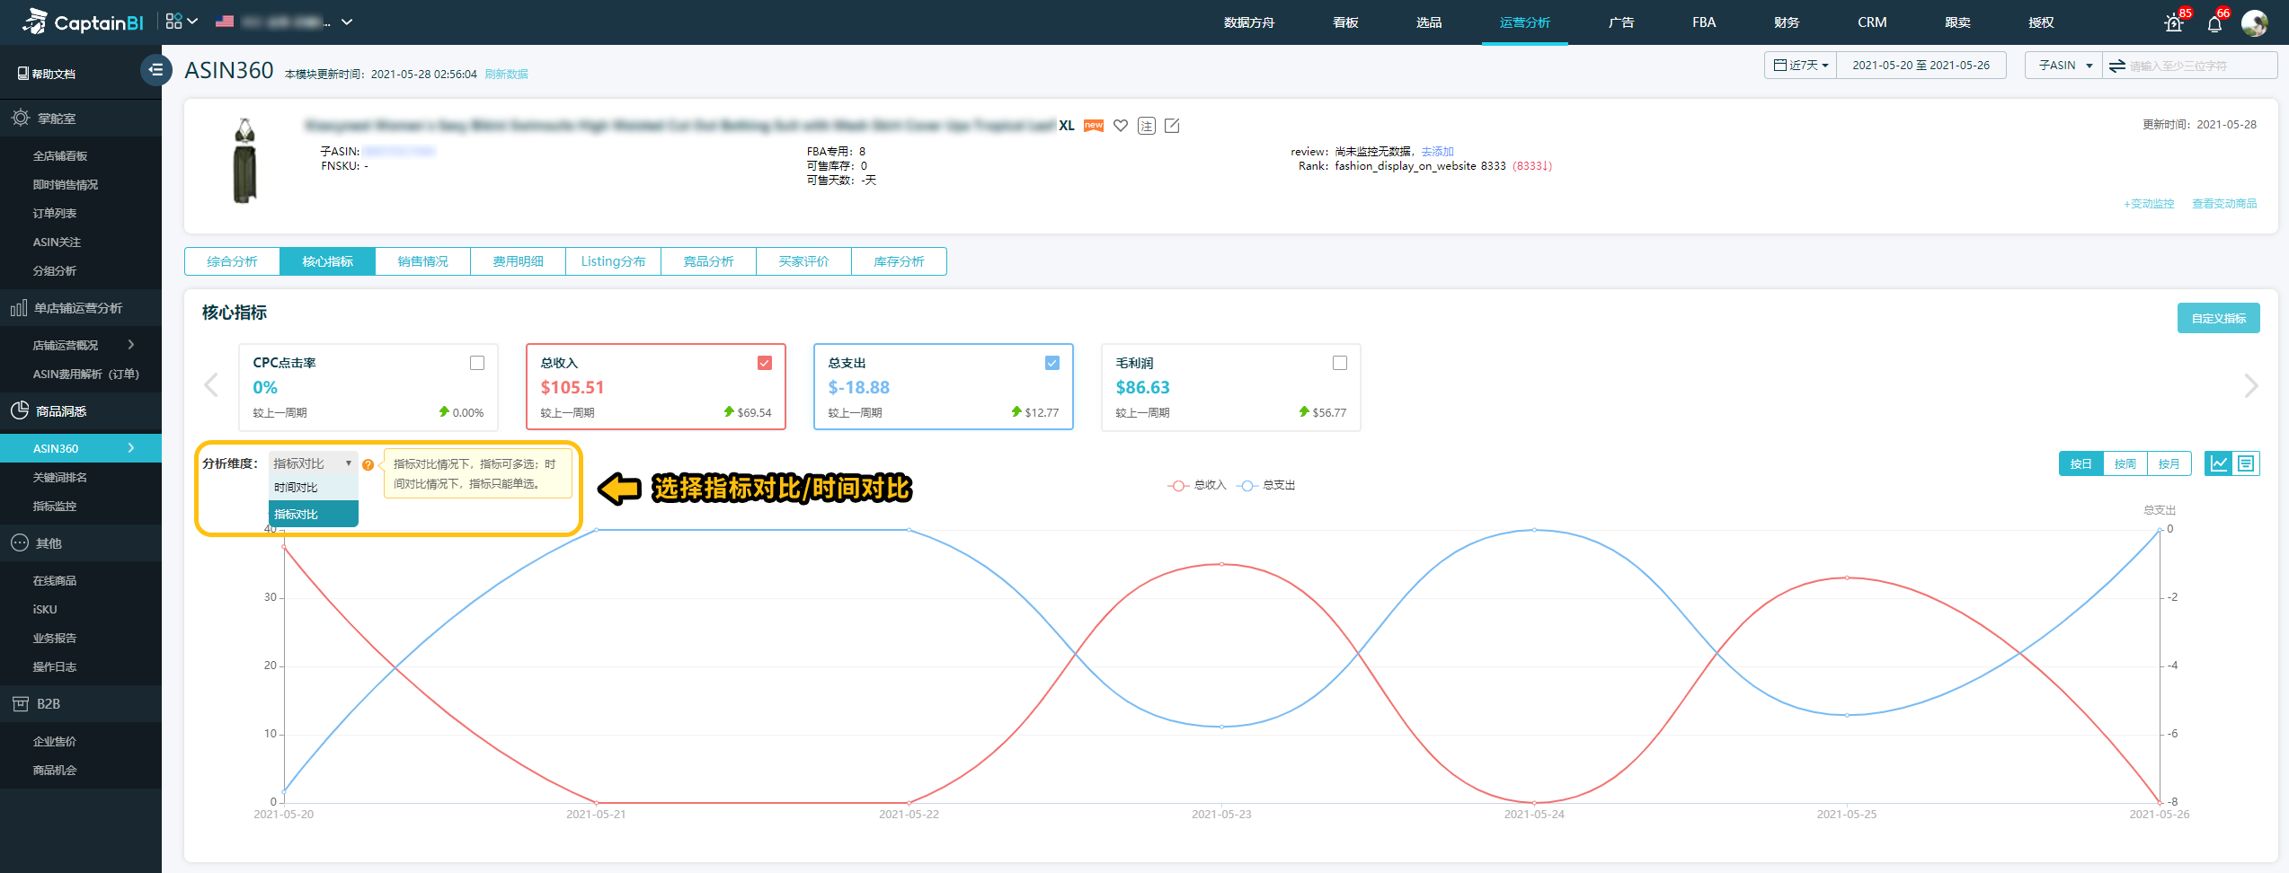2289x873 pixels.
Task: Click the help question mark icon near 分析维度
Action: pos(368,464)
